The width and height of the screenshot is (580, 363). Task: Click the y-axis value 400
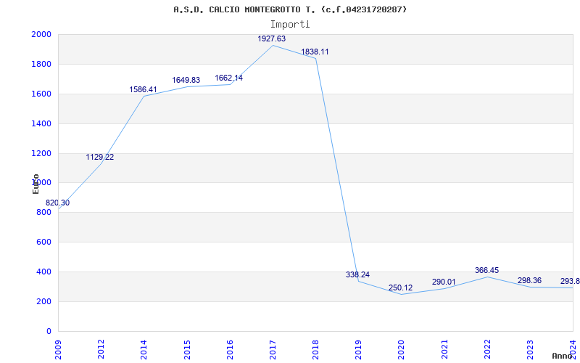tap(43, 272)
